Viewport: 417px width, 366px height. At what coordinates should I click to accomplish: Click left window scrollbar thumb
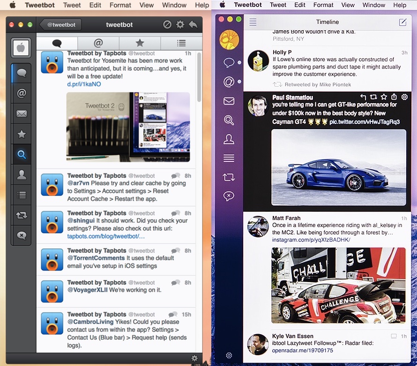(199, 77)
